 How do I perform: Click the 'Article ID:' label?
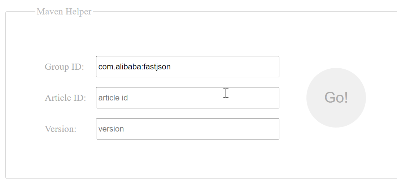[x=66, y=98]
